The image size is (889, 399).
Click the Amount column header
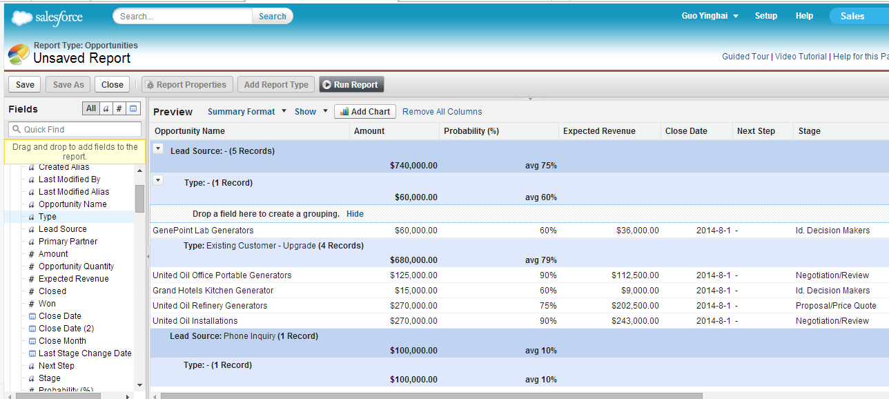(394, 130)
